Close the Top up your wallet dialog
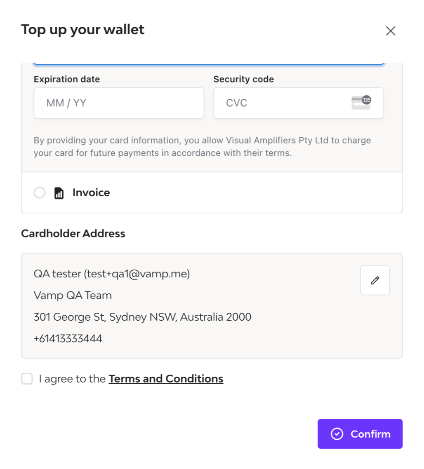 390,31
